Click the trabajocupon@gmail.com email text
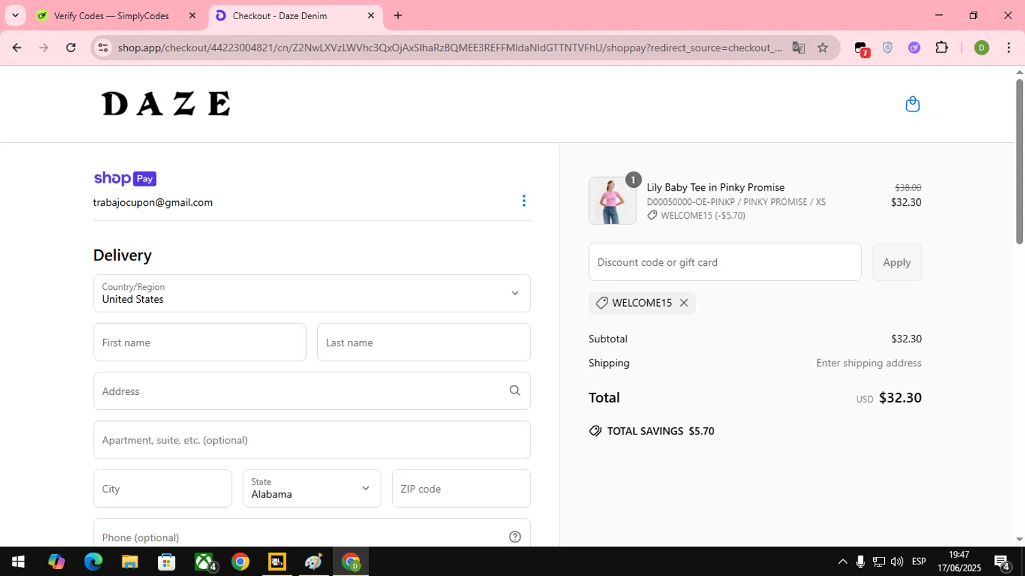This screenshot has width=1025, height=576. [153, 202]
